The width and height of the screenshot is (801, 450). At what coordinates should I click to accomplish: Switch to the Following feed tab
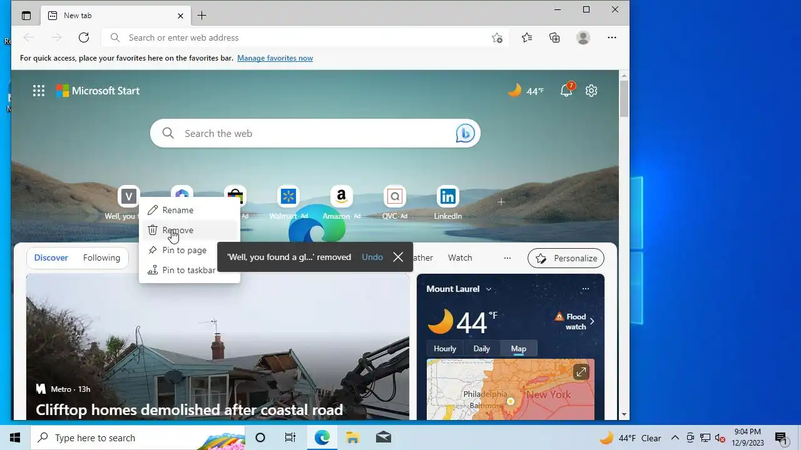[101, 257]
